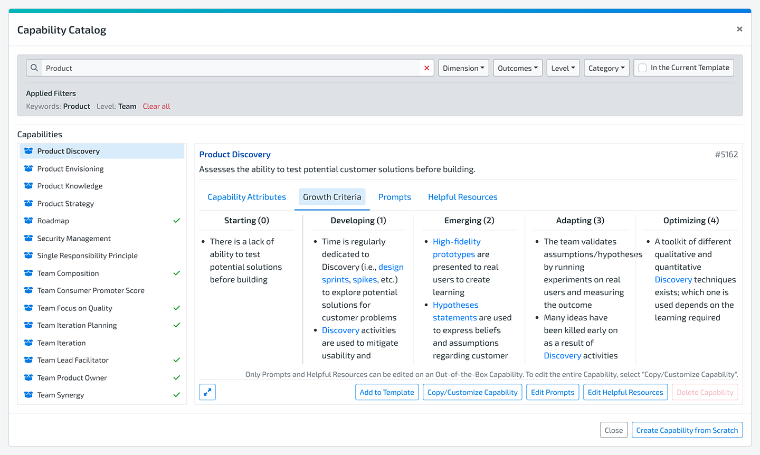Viewport: 760px width, 455px height.
Task: Expand capability details with the arrows icon
Action: (x=207, y=392)
